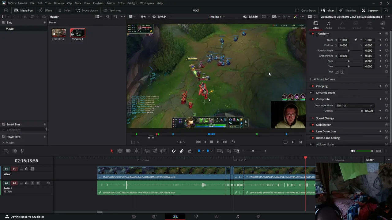Open the Deliver page rocket icon

pos(258,217)
